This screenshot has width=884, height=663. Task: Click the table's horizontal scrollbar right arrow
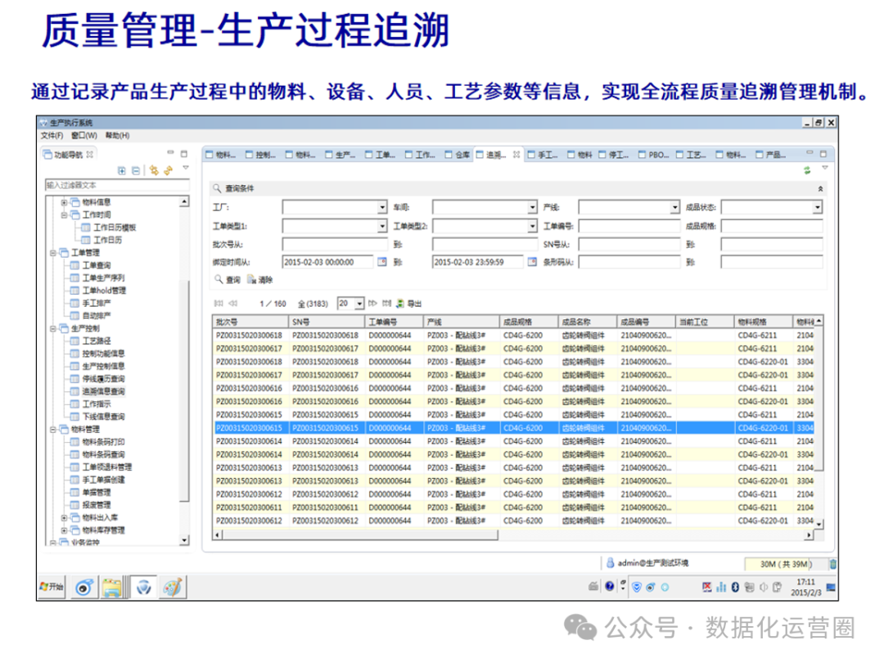809,535
